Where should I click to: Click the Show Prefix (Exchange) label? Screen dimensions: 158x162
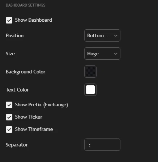click(x=42, y=105)
